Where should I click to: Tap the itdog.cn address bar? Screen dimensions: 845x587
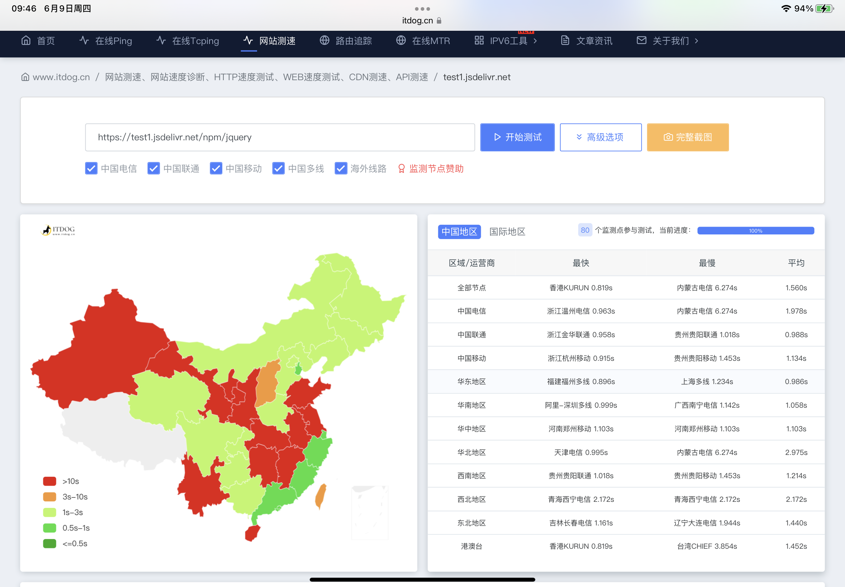(x=421, y=21)
